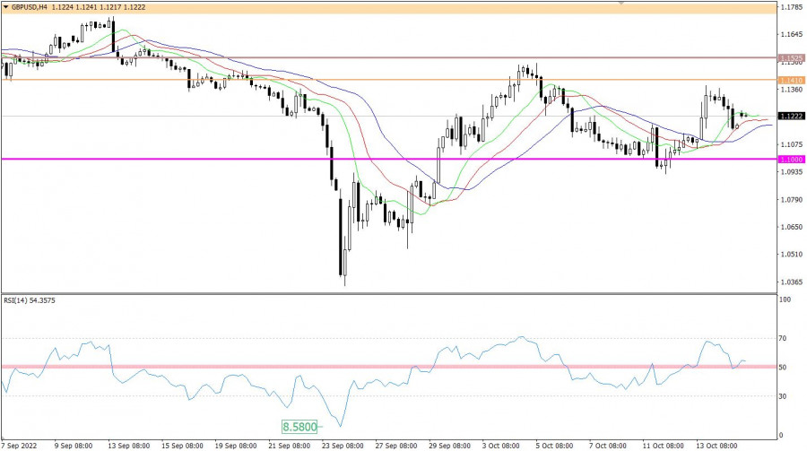The width and height of the screenshot is (807, 451).
Task: Select the orange 1.1410 price tag
Action: click(790, 80)
